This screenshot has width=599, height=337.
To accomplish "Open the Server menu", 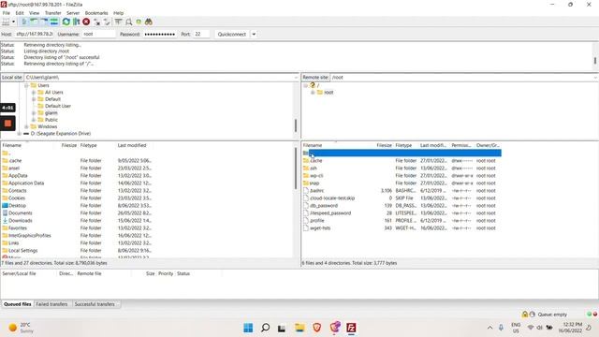I will (73, 13).
